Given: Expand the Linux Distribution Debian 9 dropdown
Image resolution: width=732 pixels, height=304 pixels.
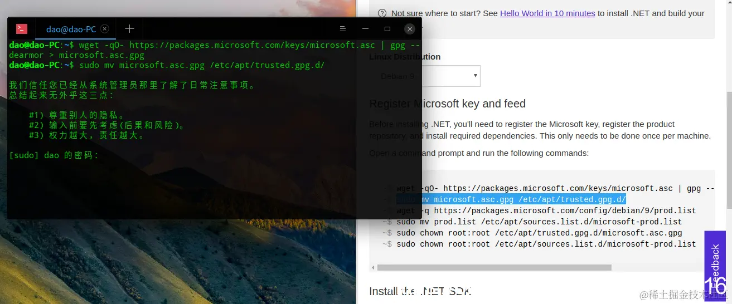Looking at the screenshot, I should coord(425,76).
